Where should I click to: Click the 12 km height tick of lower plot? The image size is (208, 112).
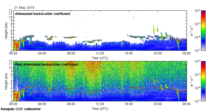pos(11,61)
